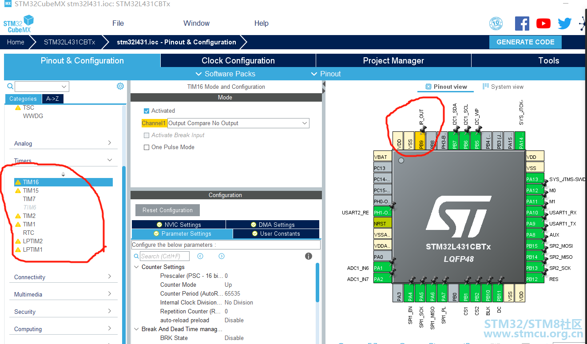Collapse Break And Dead Time management group
This screenshot has height=344, width=587.
[x=136, y=329]
